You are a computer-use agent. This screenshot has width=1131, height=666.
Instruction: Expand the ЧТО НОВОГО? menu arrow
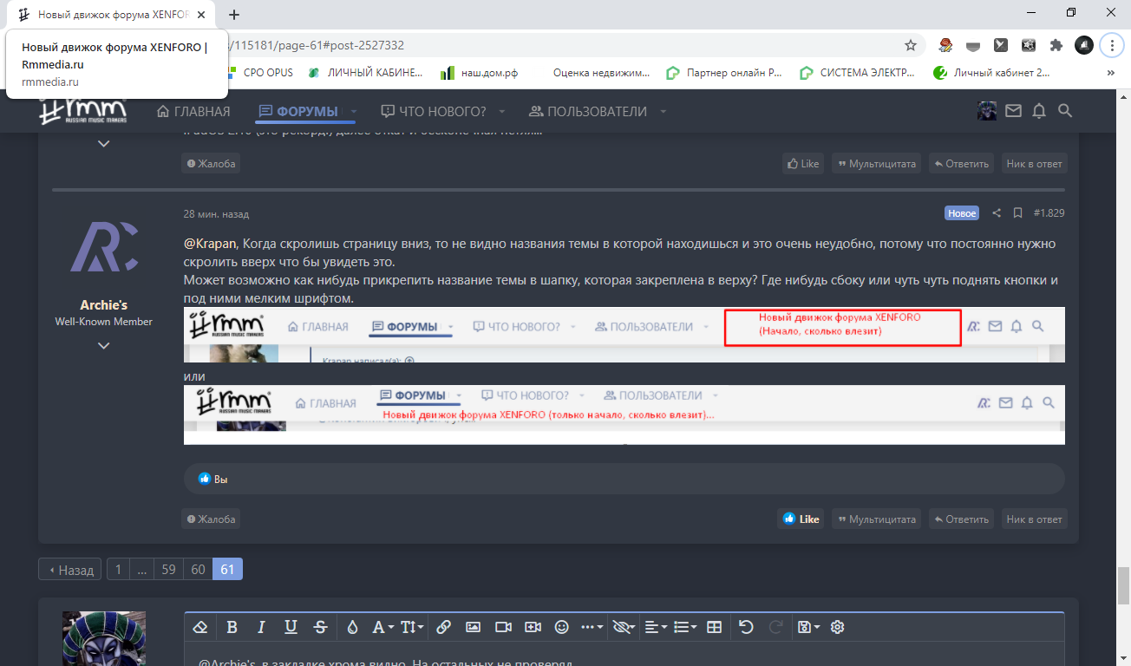[x=502, y=112]
